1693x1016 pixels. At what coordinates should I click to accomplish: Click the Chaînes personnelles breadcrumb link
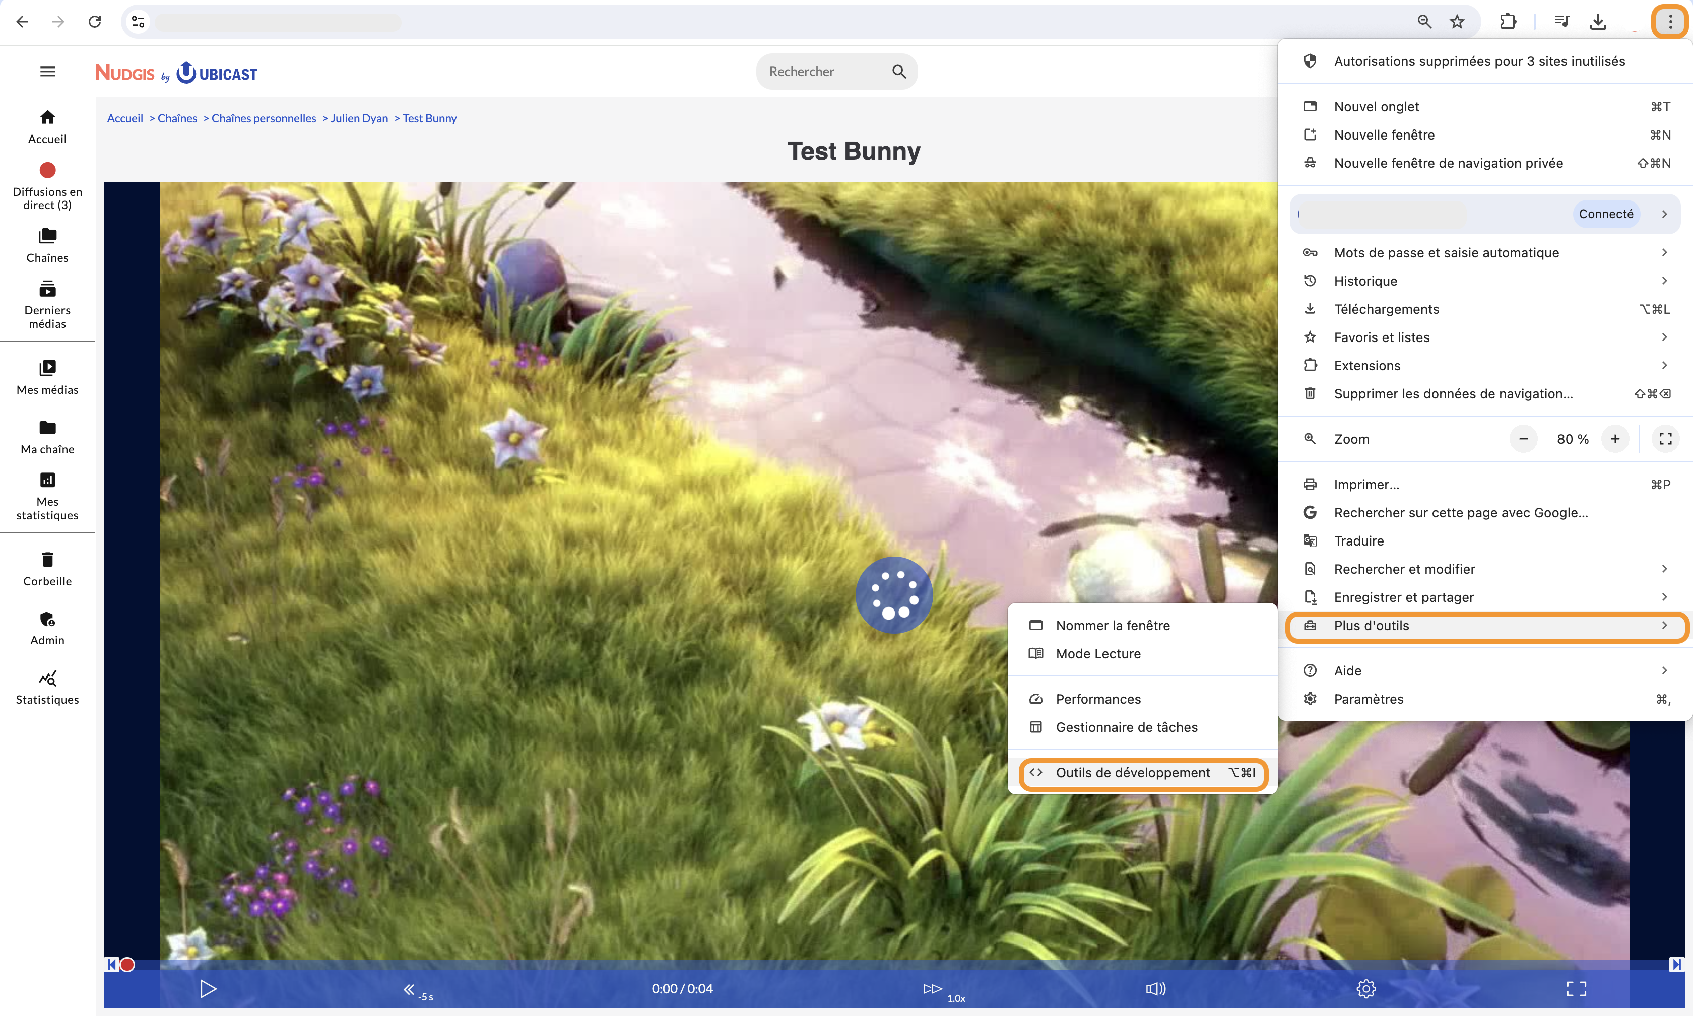coord(264,118)
